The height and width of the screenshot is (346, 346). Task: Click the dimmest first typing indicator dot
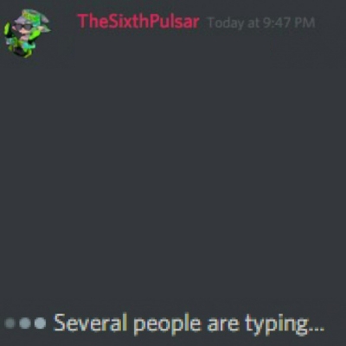10,323
